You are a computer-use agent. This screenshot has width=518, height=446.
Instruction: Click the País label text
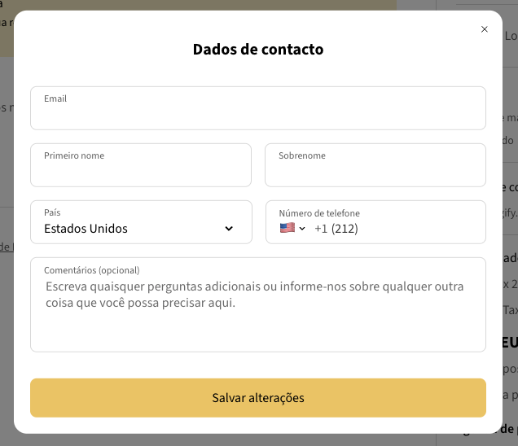pos(52,212)
